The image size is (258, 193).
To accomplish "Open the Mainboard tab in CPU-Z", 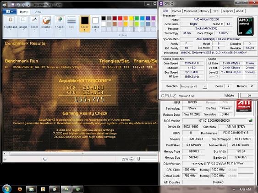I will (x=190, y=11).
